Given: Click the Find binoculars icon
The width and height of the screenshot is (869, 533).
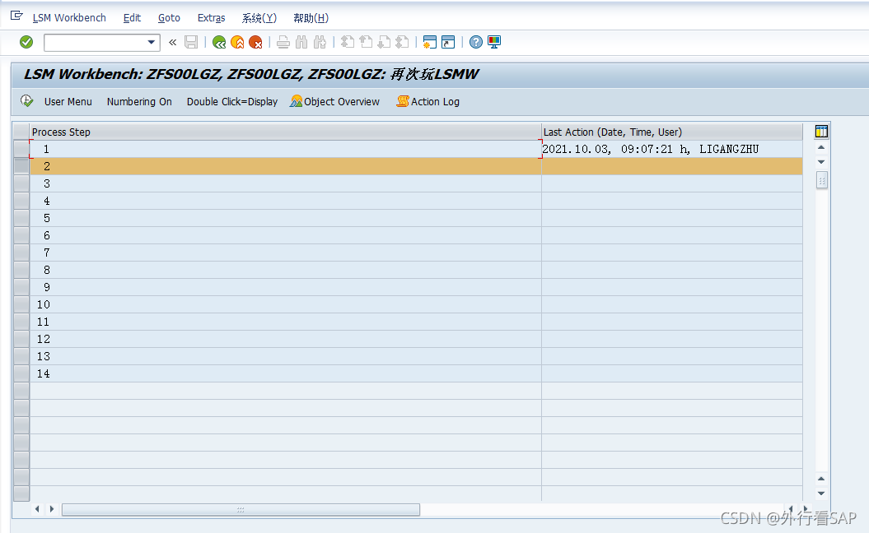Looking at the screenshot, I should pos(301,42).
